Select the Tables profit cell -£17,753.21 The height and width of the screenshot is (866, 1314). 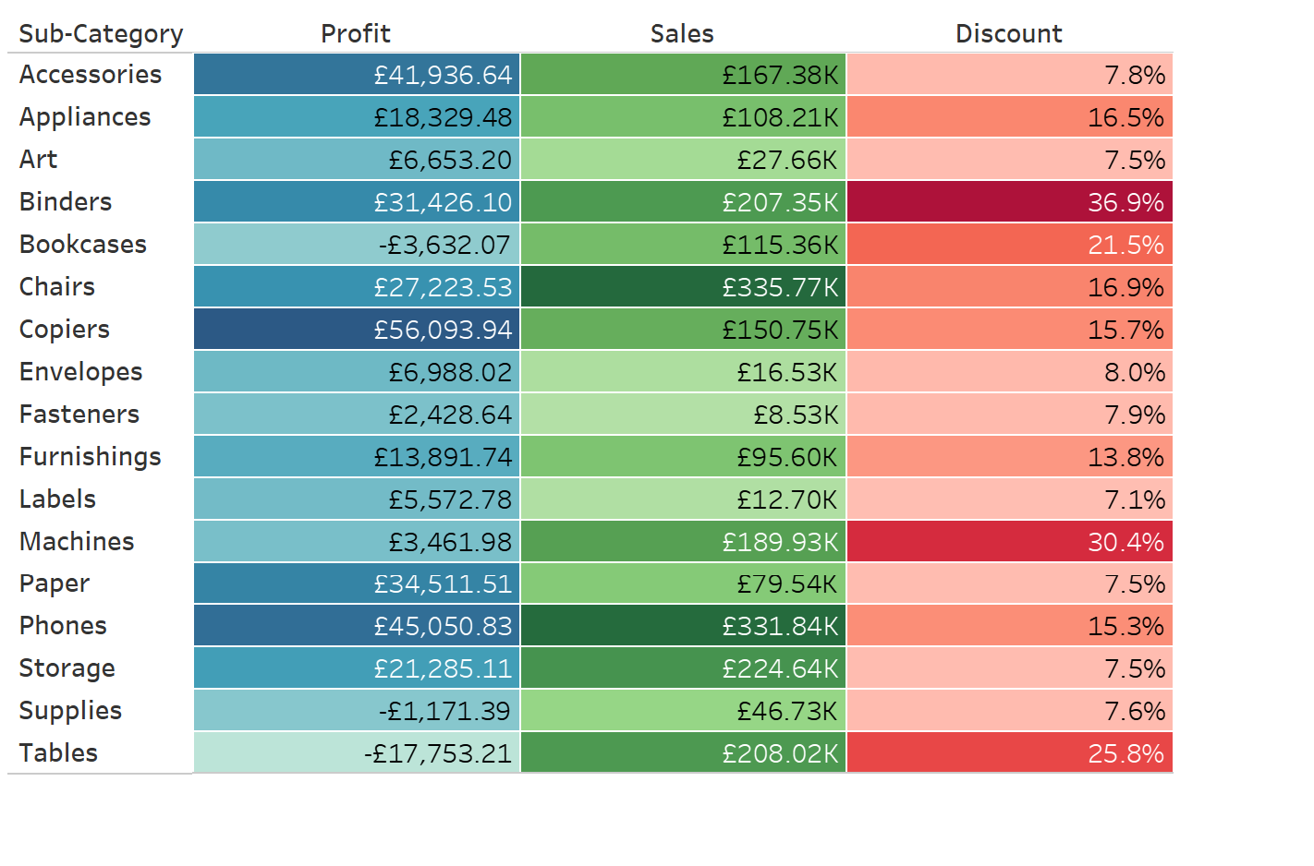click(357, 753)
